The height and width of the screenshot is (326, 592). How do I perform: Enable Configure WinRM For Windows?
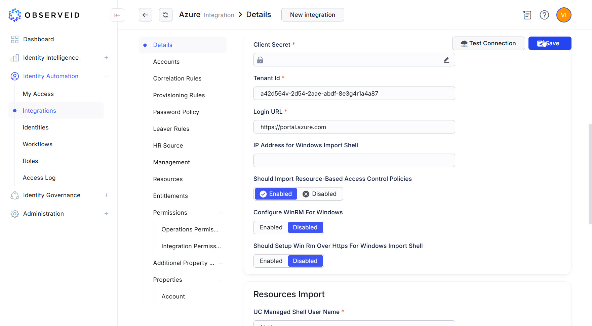point(271,227)
